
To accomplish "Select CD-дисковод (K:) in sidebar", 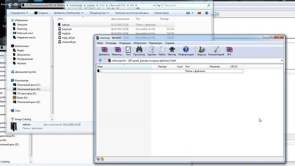I will [27, 93].
